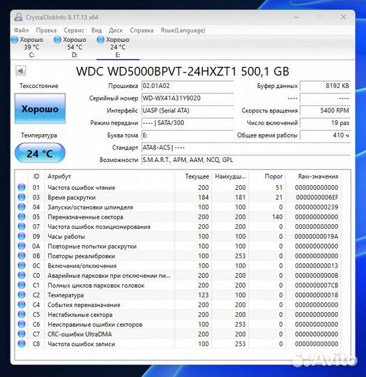This screenshot has width=366, height=377.
Task: Click status icon of attribute 0C row
Action: coord(22,266)
